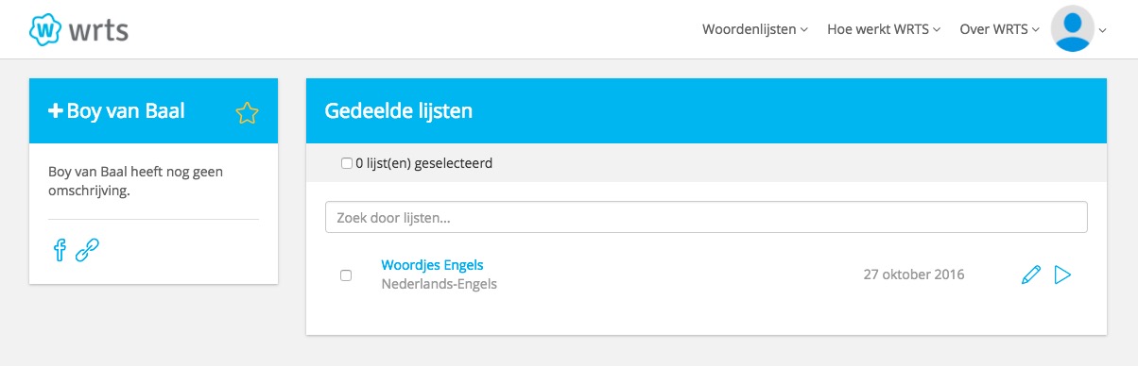This screenshot has height=366, width=1138.
Task: Edit Woordjes Engels with pencil icon
Action: click(x=1031, y=274)
